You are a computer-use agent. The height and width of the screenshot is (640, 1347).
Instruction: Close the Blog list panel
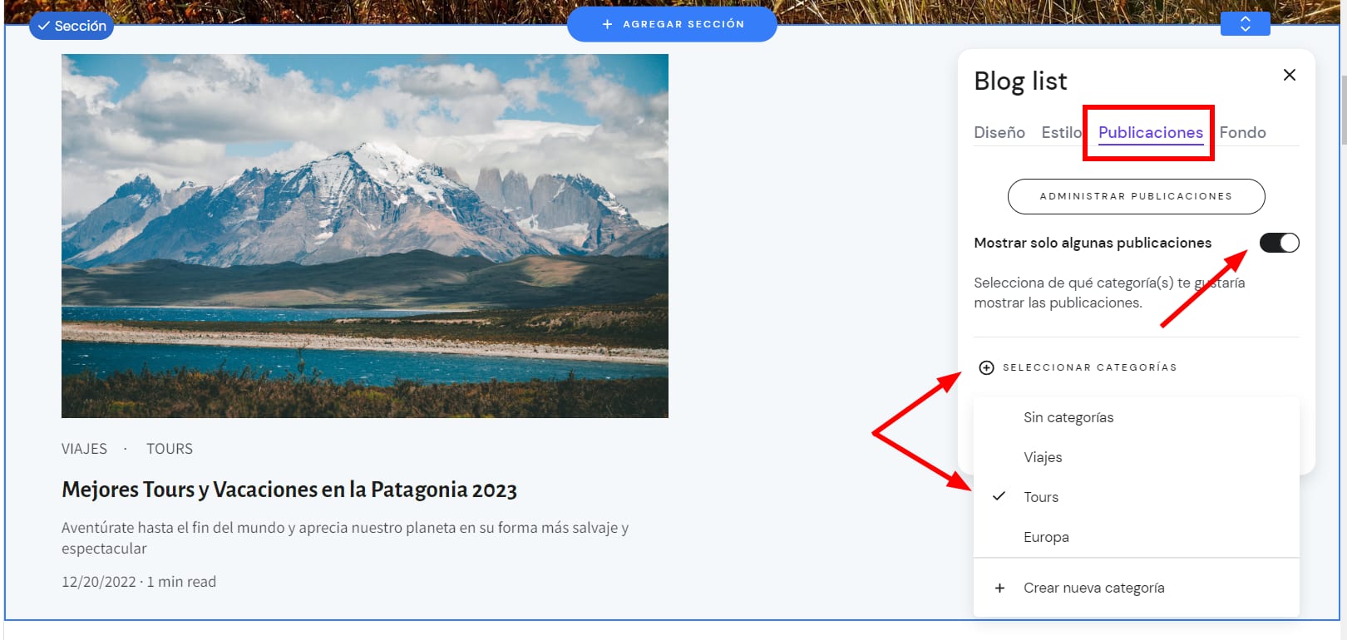[1289, 75]
